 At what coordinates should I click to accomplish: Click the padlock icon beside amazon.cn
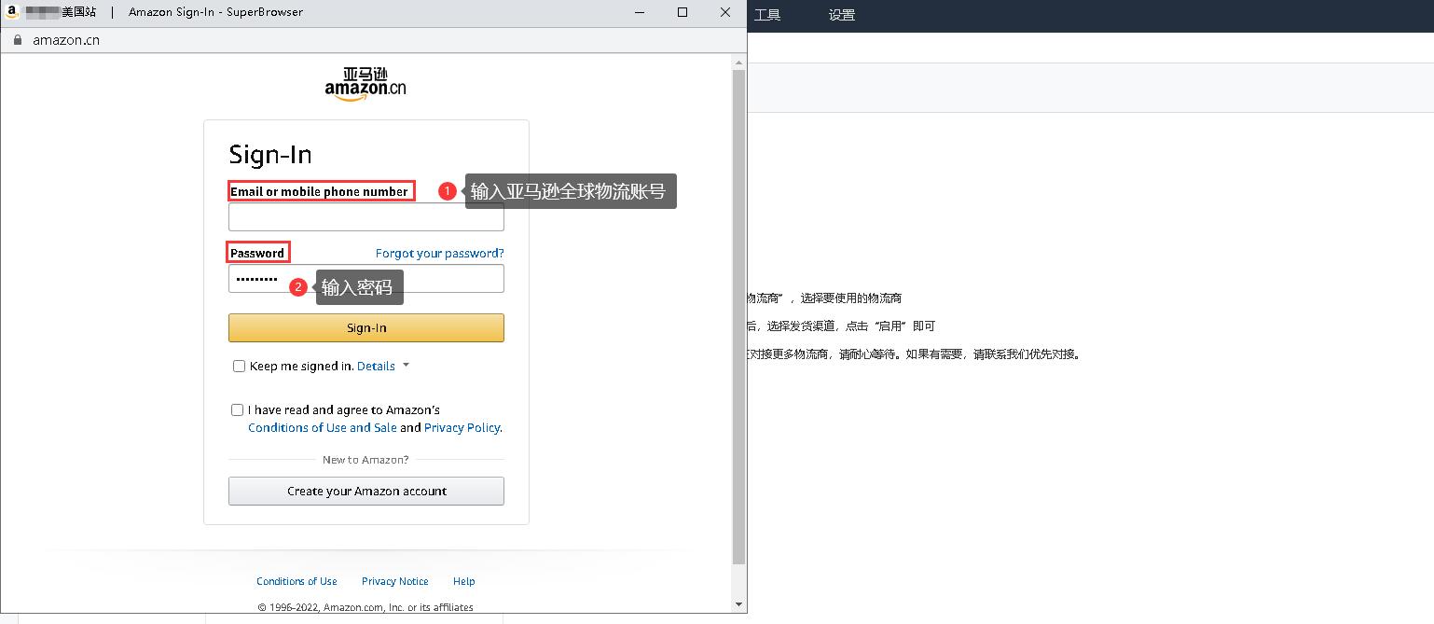pos(17,40)
